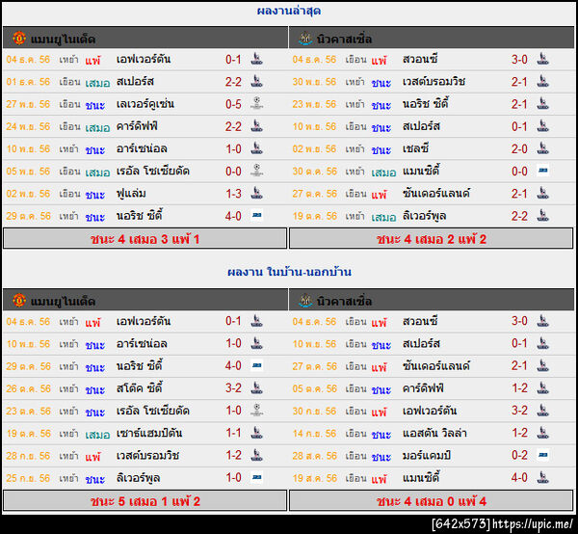Click the date '28 ส.ค. 56'
This screenshot has width=578, height=534.
coord(314,456)
